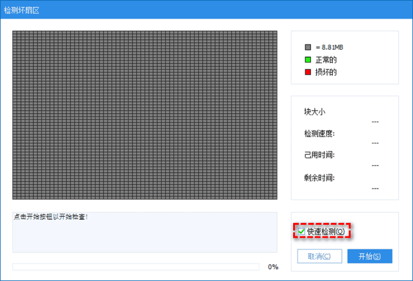413x281 pixels.
Task: Cancel using the 取消(C) button
Action: click(319, 256)
